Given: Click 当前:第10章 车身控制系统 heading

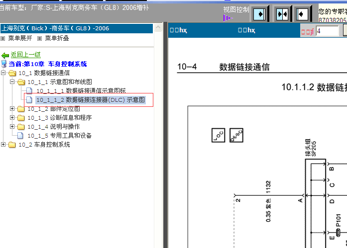Looking at the screenshot, I should (x=48, y=64).
